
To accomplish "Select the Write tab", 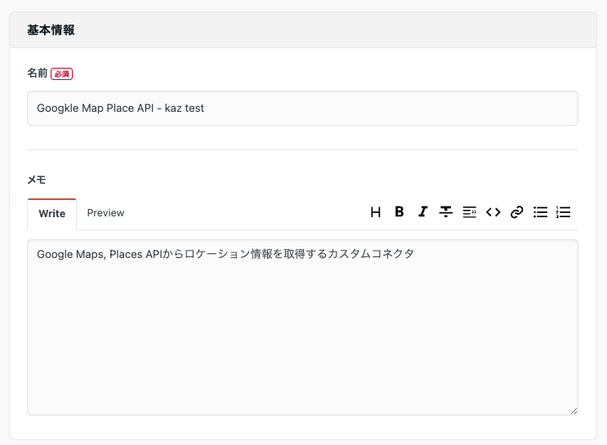I will [52, 214].
